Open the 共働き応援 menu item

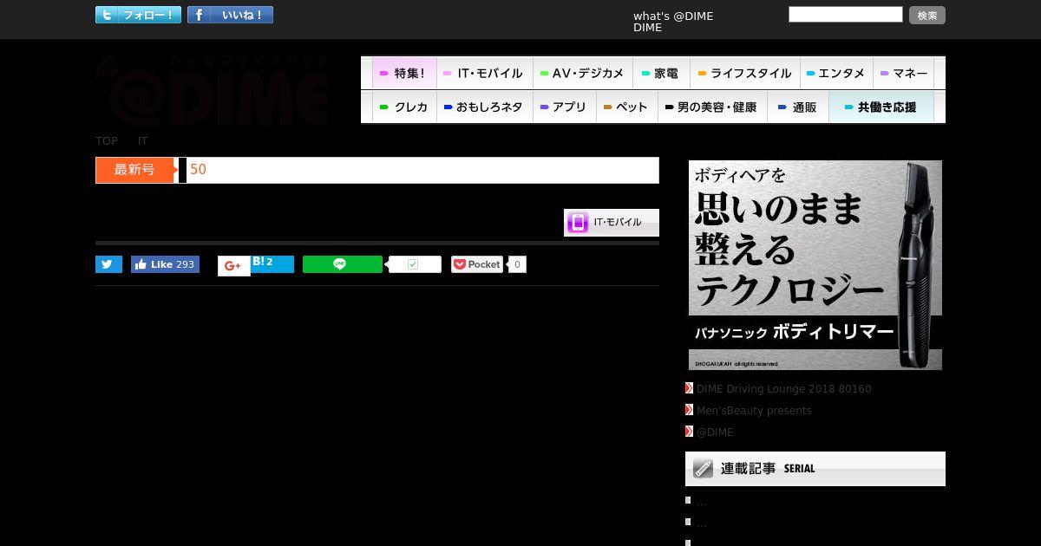click(x=881, y=107)
